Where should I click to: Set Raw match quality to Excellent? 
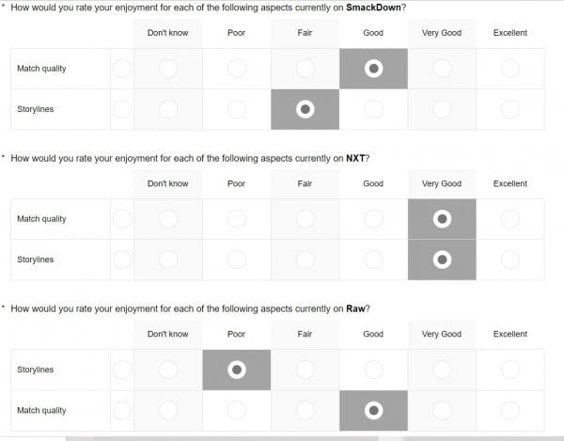tap(510, 410)
